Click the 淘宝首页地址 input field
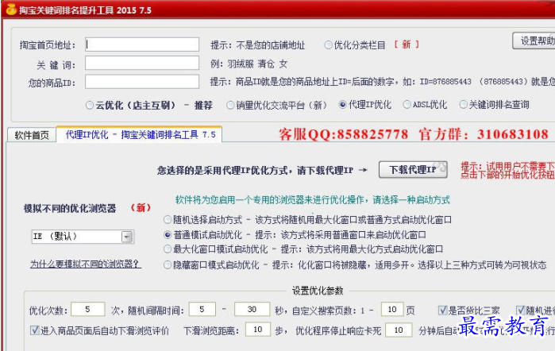This screenshot has width=555, height=351. (x=142, y=44)
